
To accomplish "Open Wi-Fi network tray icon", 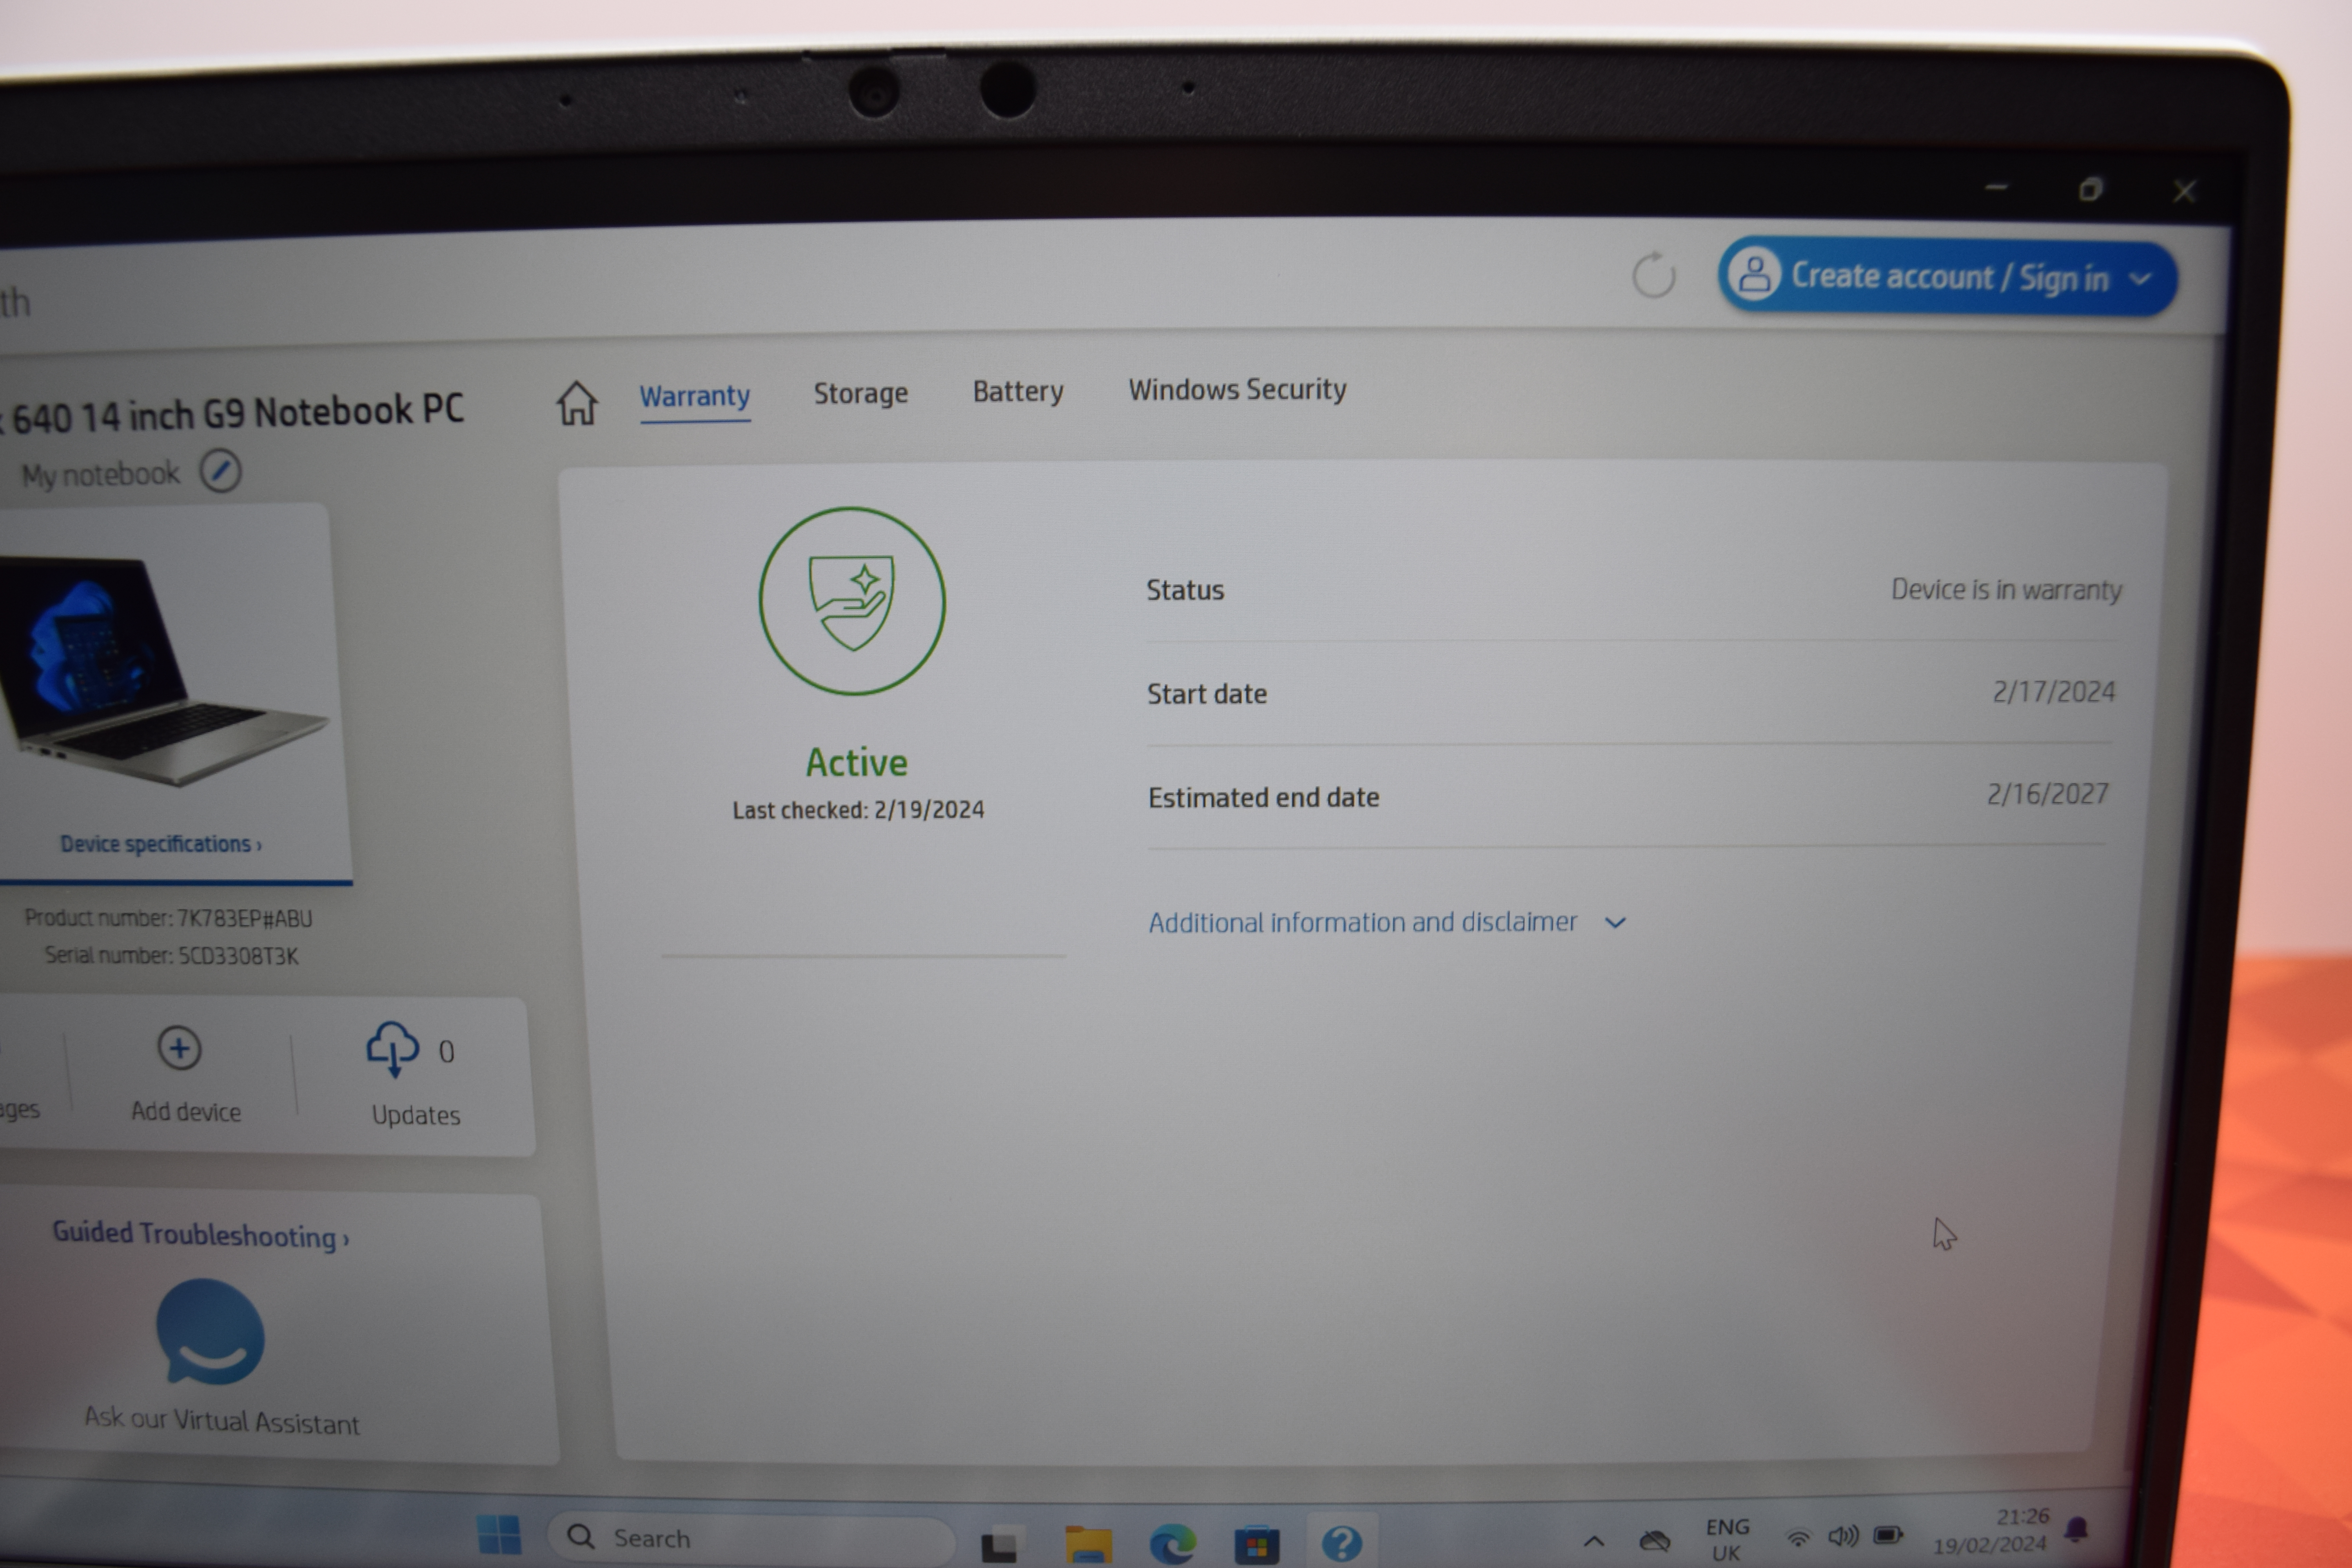I will click(x=1798, y=1537).
